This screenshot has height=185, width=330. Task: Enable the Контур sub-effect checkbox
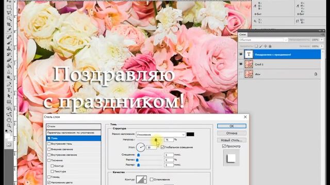click(52, 166)
